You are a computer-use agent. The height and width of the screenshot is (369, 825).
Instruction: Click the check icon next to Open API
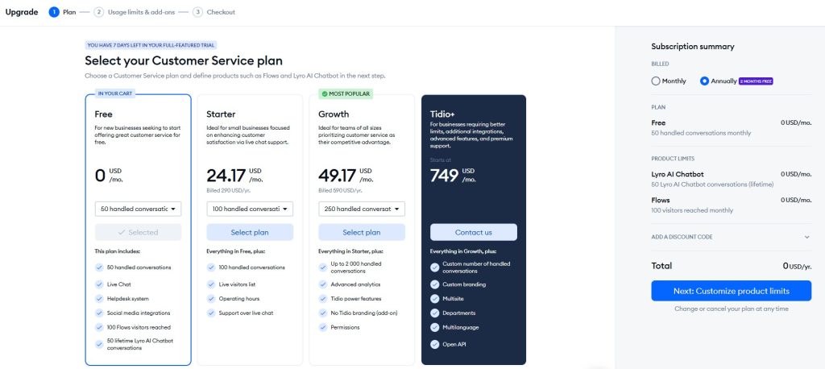435,344
